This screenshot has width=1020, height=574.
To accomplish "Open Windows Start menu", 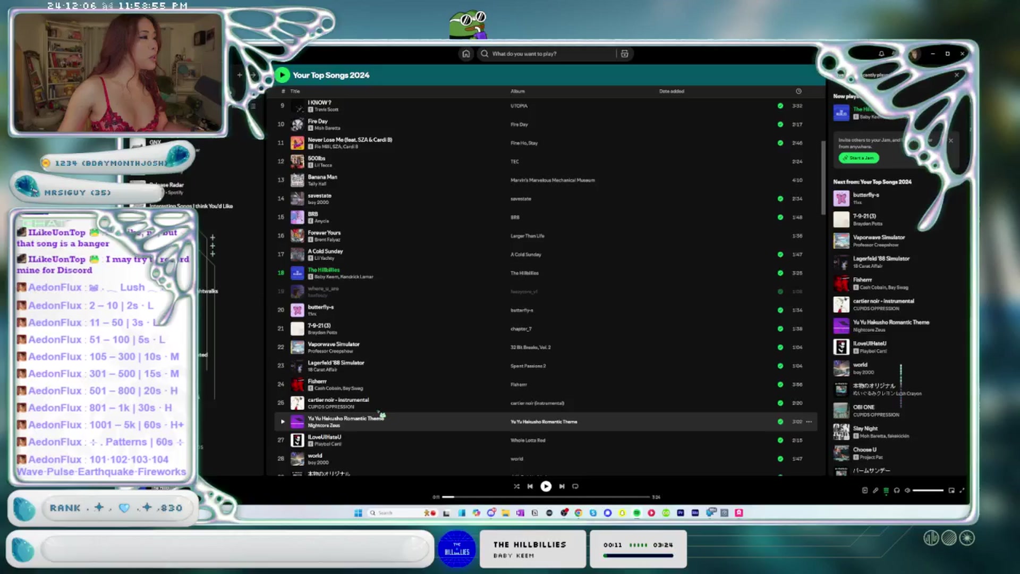I will (x=358, y=513).
